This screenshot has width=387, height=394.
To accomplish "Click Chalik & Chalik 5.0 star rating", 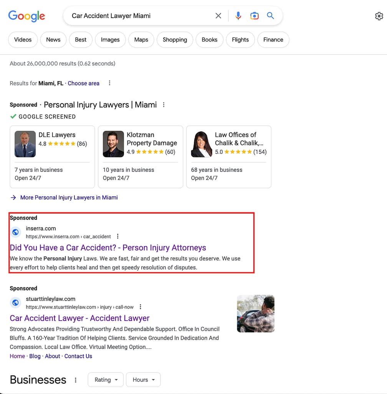I will point(241,152).
